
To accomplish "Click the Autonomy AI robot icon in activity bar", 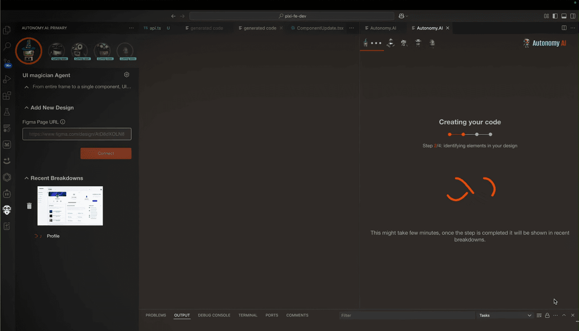I will [7, 210].
